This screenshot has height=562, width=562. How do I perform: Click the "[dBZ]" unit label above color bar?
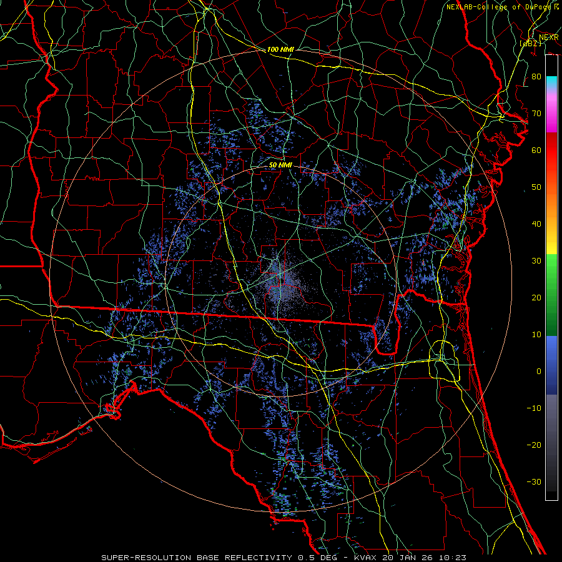point(530,43)
